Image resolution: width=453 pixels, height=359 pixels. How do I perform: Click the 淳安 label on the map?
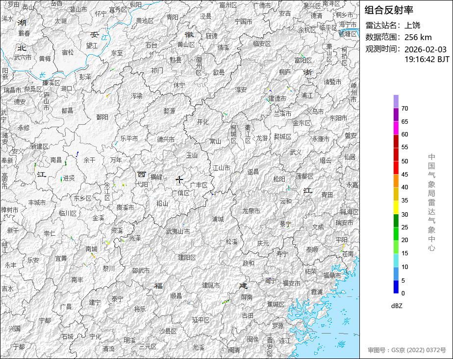241,90
